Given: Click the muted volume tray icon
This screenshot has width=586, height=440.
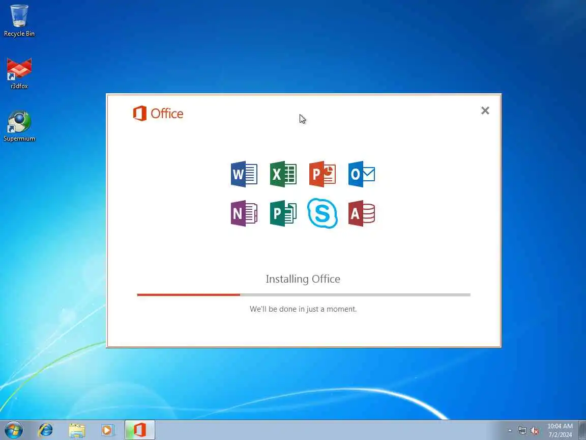Looking at the screenshot, I should click(x=535, y=431).
